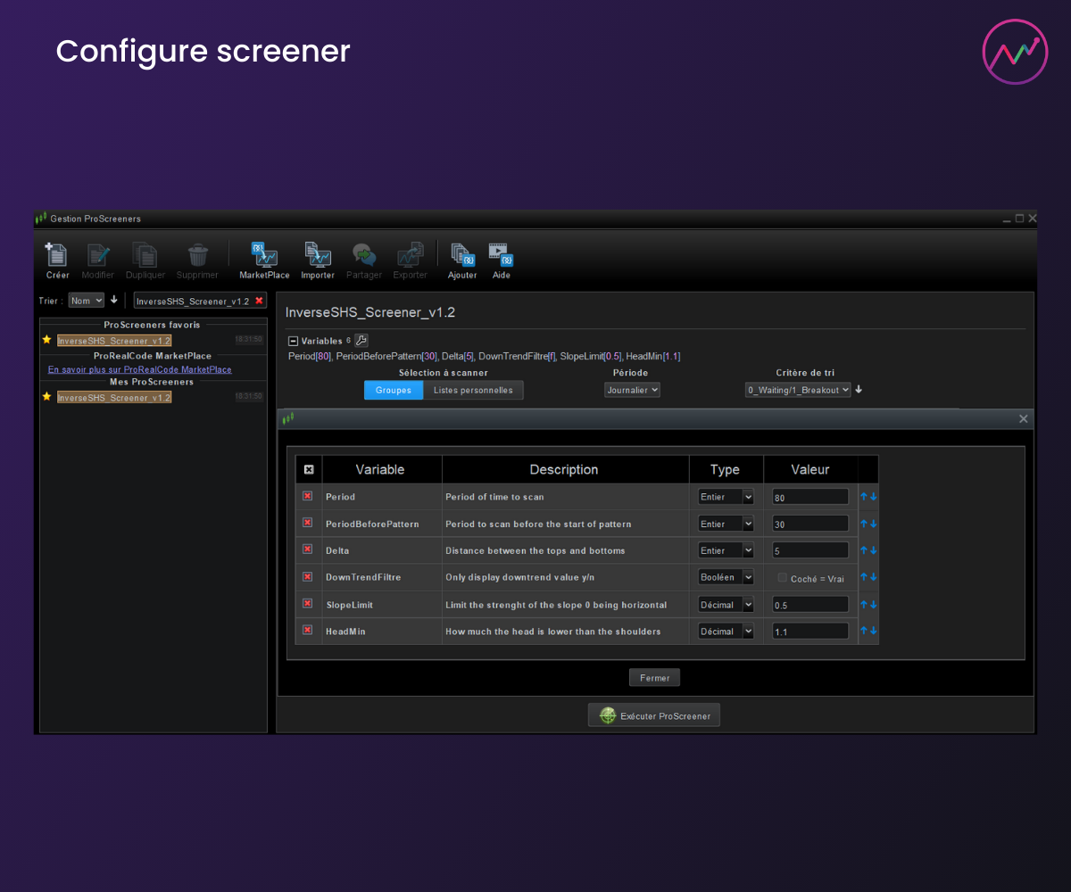Click the wrench icon beside Variables
Screen dimensions: 1071x892
[x=361, y=340]
